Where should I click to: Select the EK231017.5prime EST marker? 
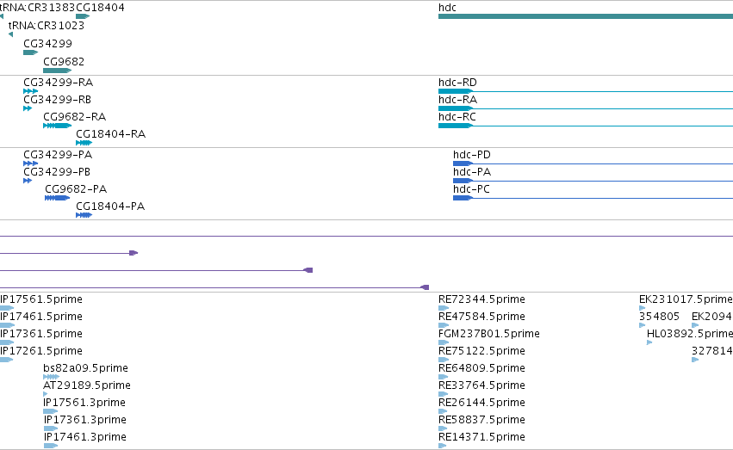pyautogui.click(x=643, y=308)
